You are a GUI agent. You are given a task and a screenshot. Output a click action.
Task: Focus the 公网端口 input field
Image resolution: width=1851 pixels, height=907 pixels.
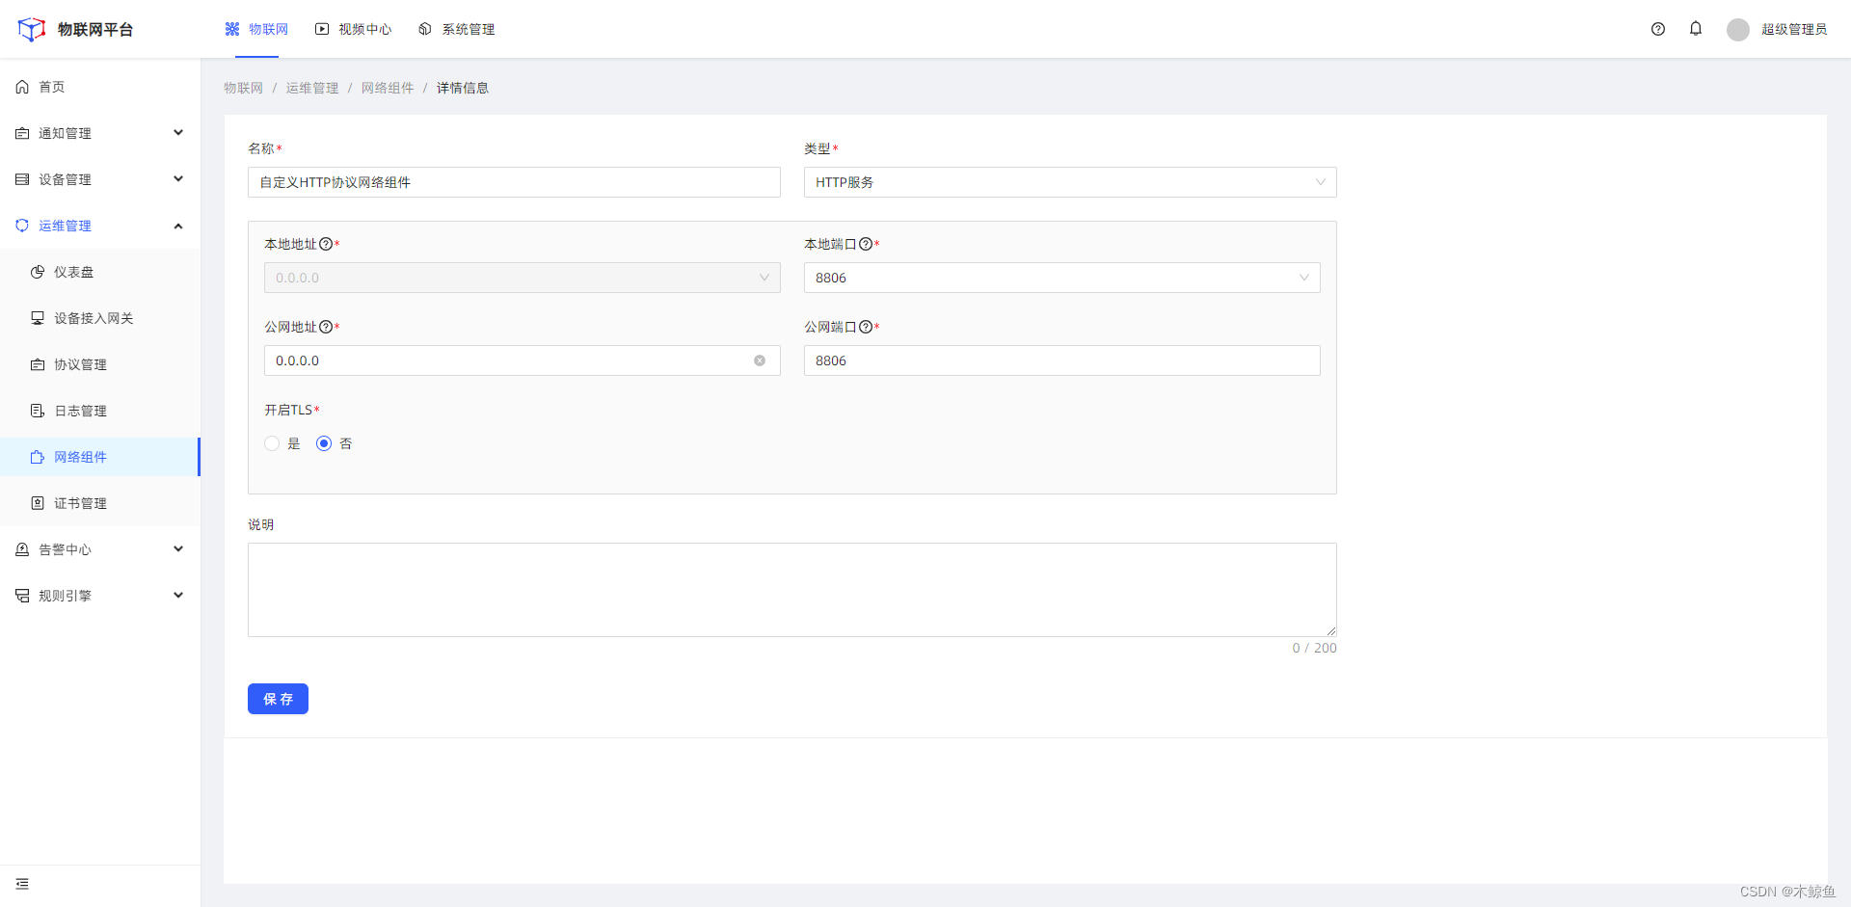coord(1062,360)
